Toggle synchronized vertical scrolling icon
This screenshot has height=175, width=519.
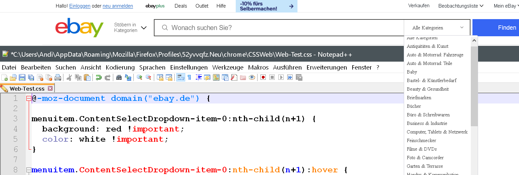(160, 77)
